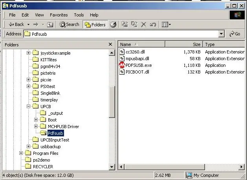Select the pgm84v34 folder
This screenshot has height=180, width=247.
tap(50, 66)
